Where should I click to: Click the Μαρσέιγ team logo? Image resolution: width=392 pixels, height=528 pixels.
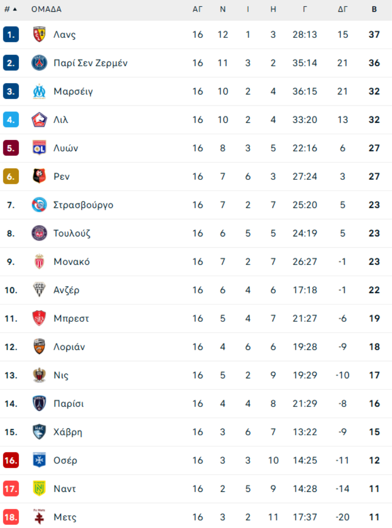point(39,91)
